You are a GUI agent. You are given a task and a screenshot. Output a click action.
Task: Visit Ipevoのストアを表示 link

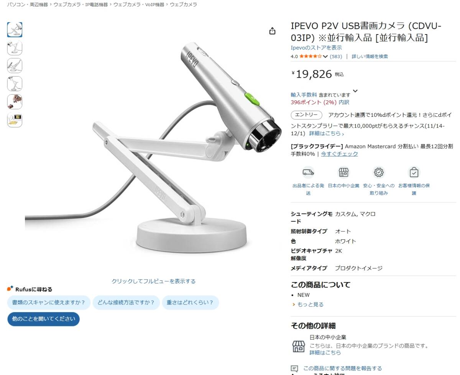tap(316, 48)
